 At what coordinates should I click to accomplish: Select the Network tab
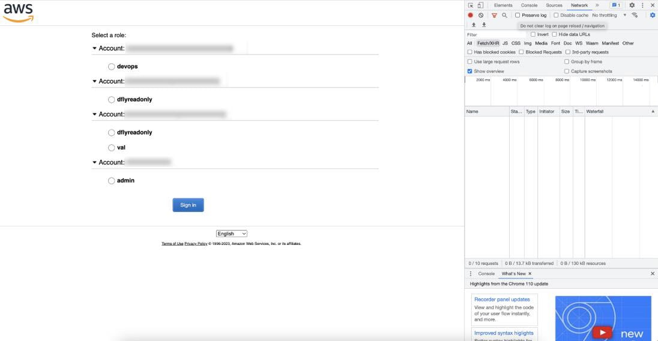pos(579,5)
